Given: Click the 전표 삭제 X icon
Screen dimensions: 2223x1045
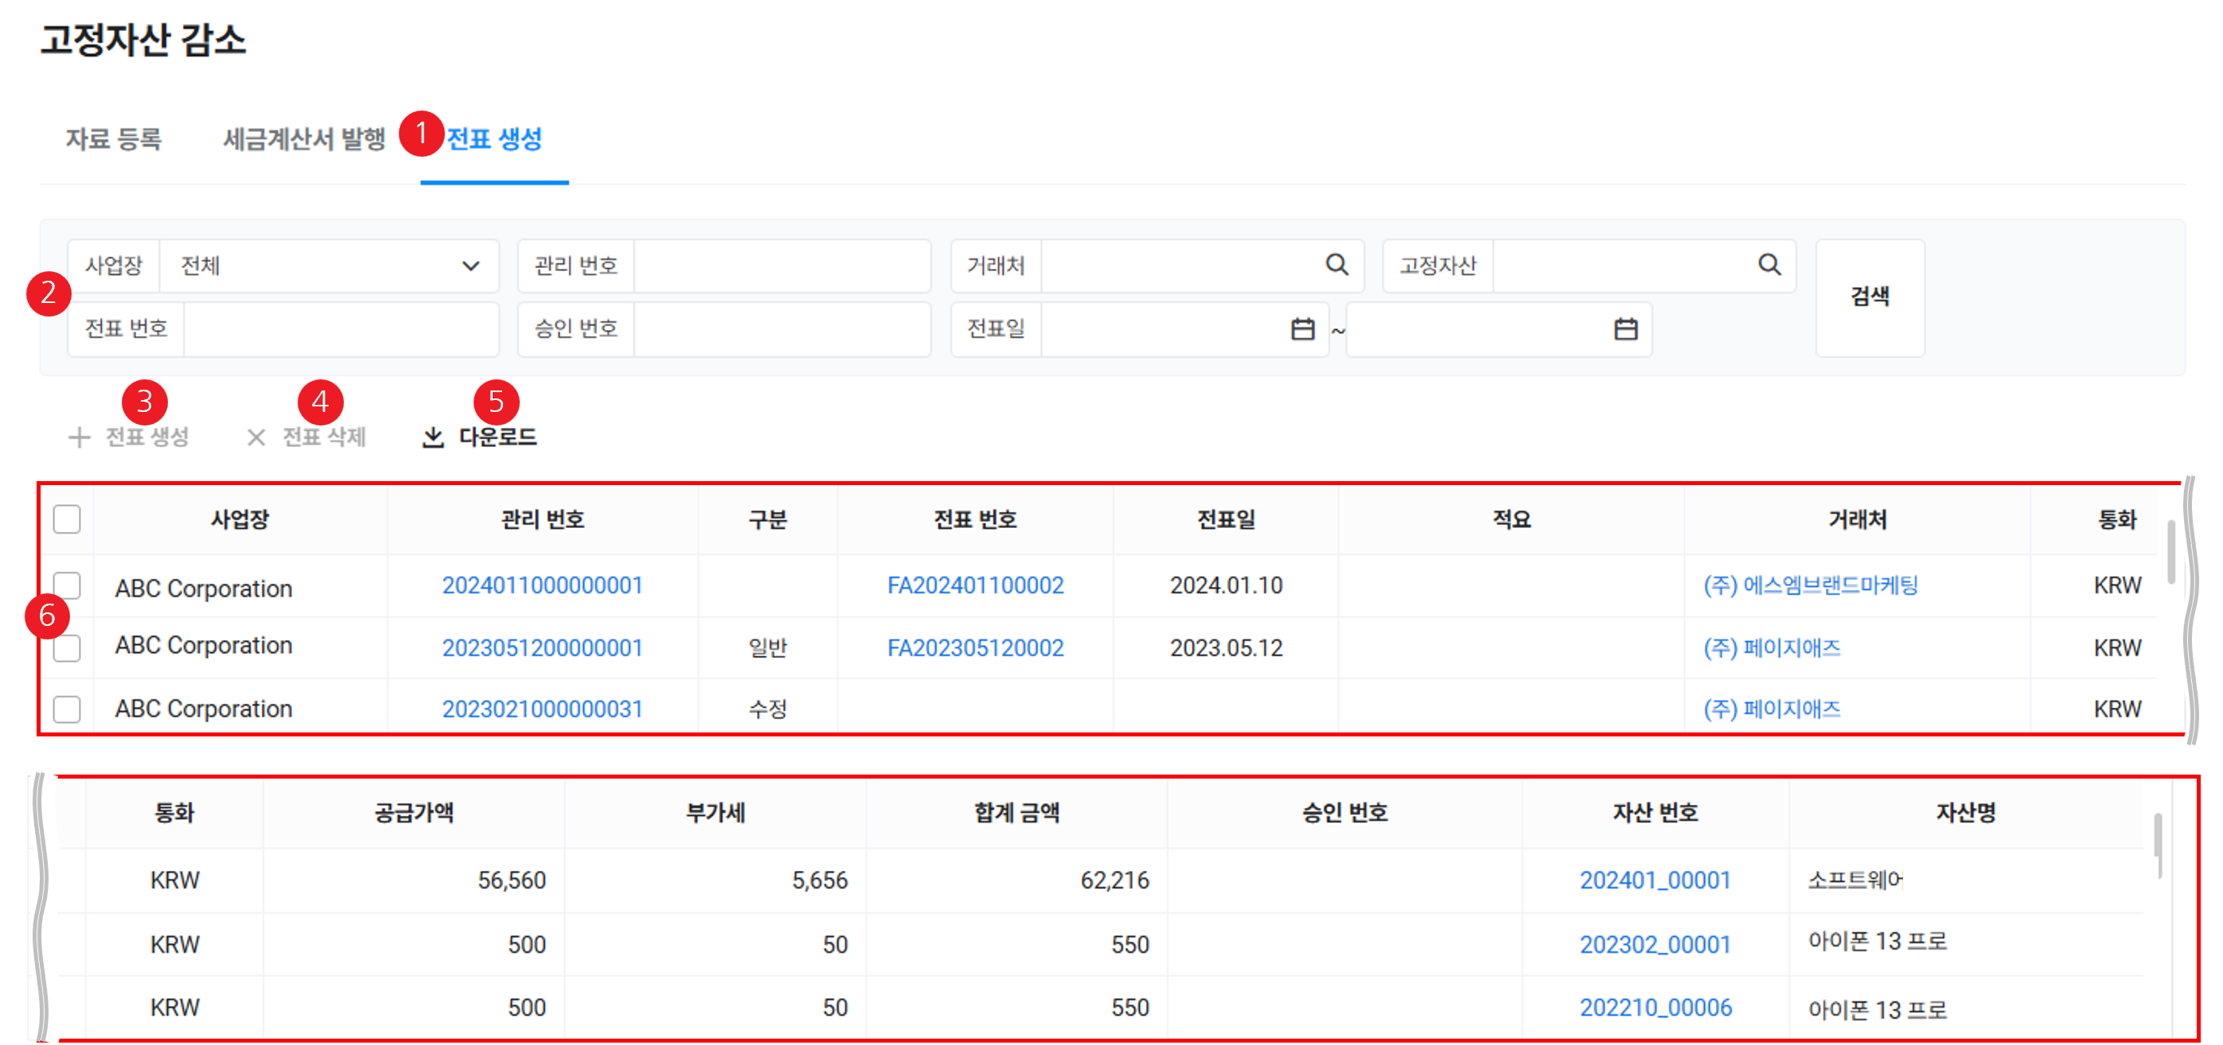Looking at the screenshot, I should 255,437.
